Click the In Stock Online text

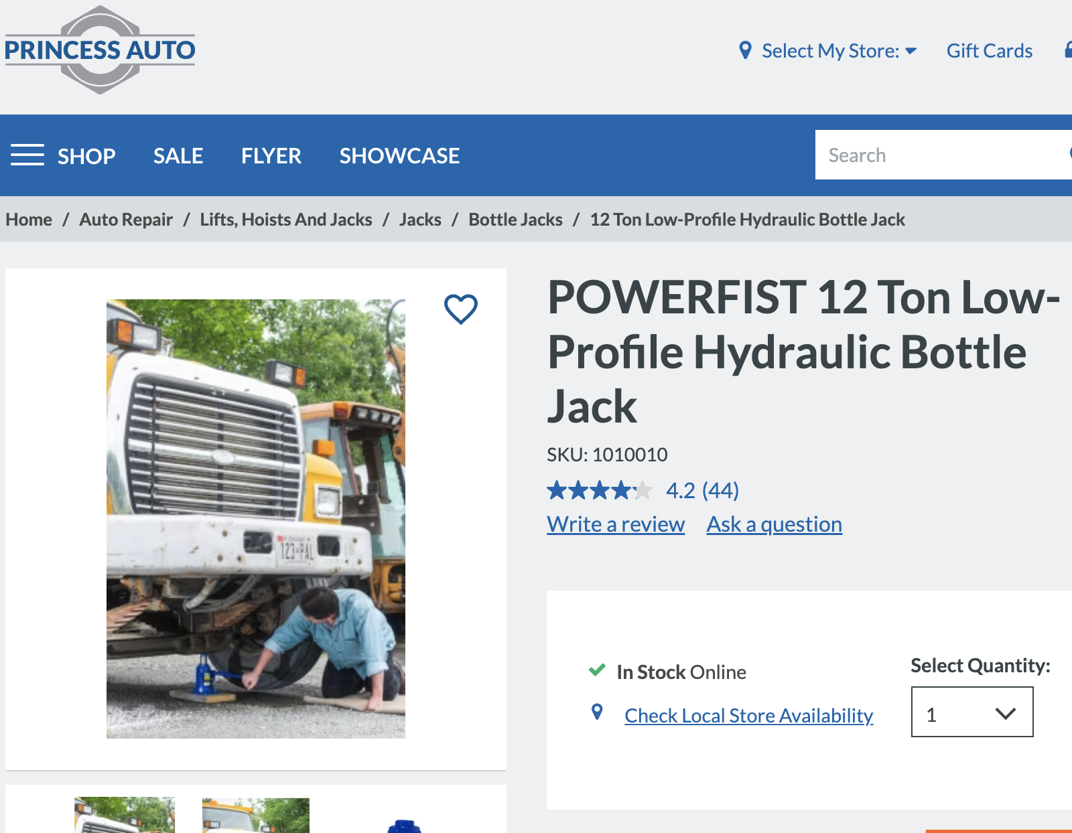click(681, 672)
